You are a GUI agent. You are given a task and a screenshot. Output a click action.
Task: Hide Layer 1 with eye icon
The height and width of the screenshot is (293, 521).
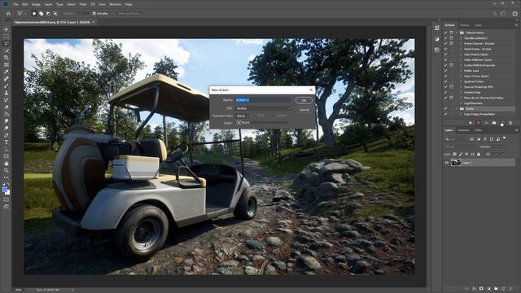coord(447,163)
